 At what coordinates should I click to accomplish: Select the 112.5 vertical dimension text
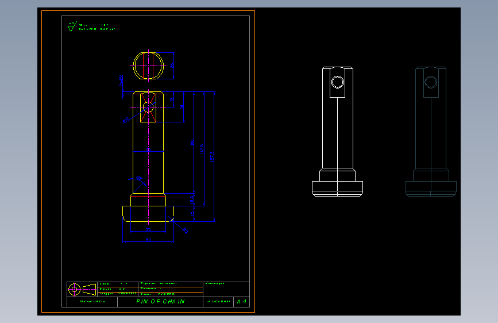tap(202, 149)
